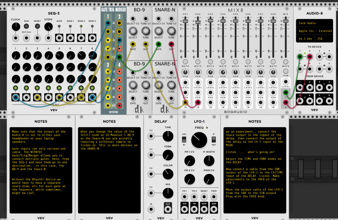Click the MIX master fader on MIX8

click(x=286, y=21)
